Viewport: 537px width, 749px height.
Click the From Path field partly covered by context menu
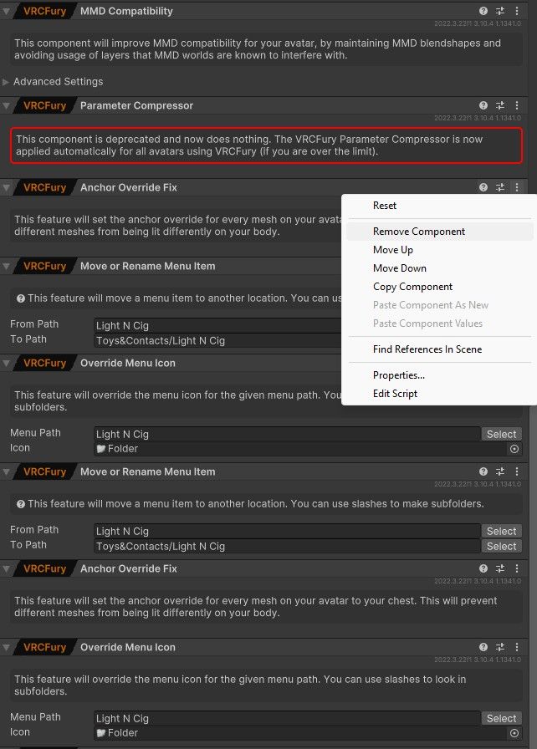pyautogui.click(x=217, y=325)
